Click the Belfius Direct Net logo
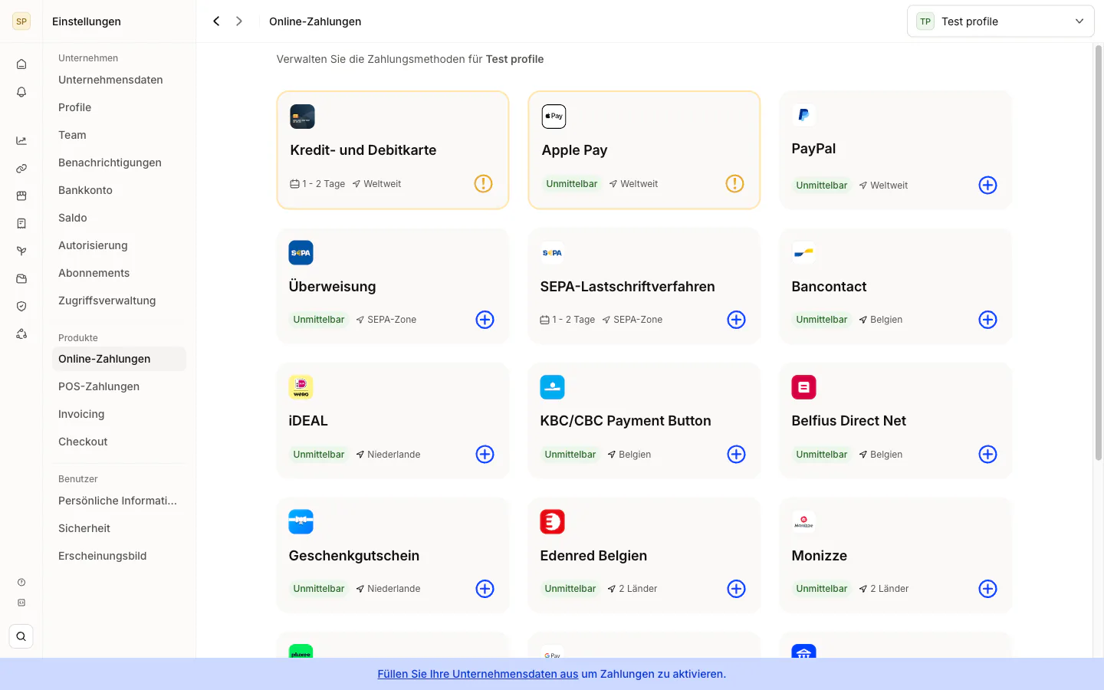Image resolution: width=1104 pixels, height=690 pixels. point(803,387)
